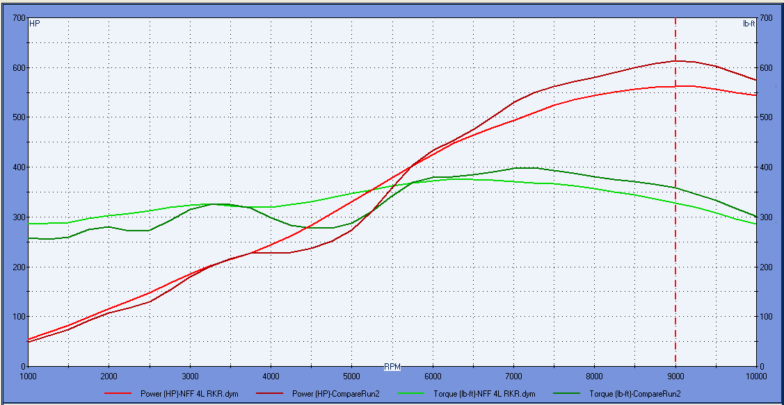The width and height of the screenshot is (784, 405).
Task: Click the RPM label on the x-axis
Action: tap(392, 366)
